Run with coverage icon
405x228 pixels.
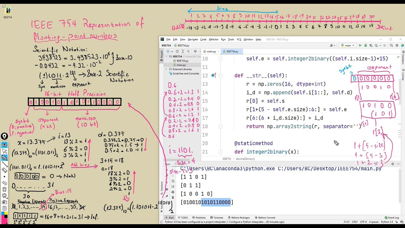pyautogui.click(x=371, y=45)
